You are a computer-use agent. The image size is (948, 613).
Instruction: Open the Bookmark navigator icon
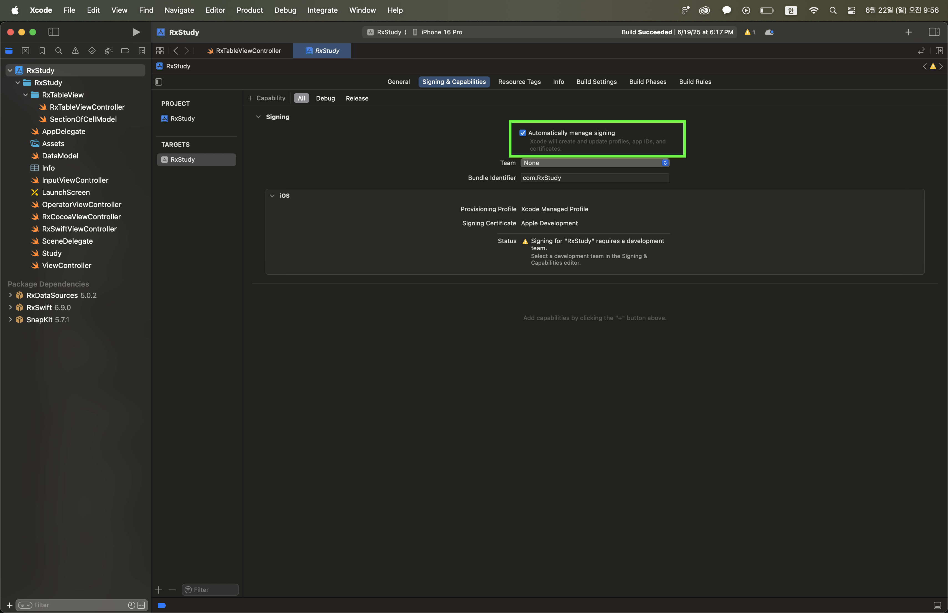(x=42, y=50)
